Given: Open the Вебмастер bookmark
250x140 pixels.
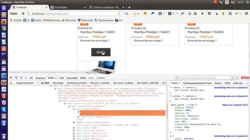Looking at the screenshot, I should pyautogui.click(x=51, y=20).
